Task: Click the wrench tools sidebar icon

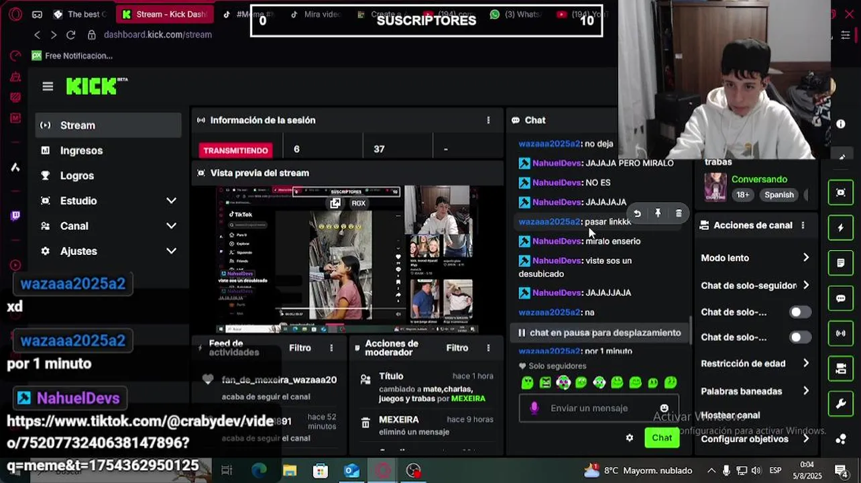Action: click(x=841, y=404)
